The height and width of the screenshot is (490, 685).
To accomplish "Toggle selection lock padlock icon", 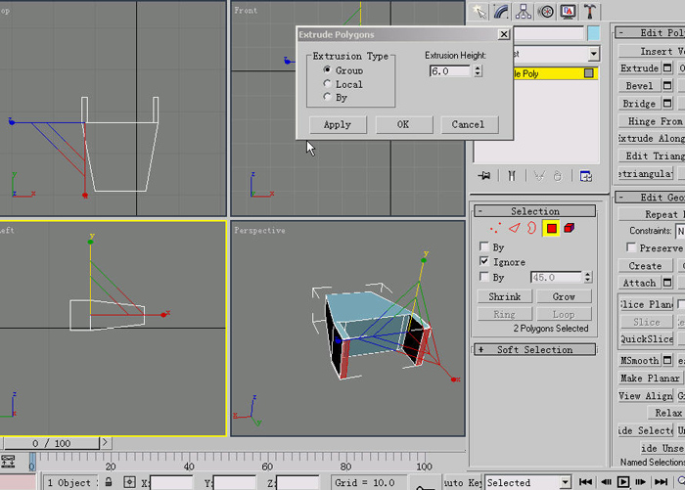I will tap(109, 482).
